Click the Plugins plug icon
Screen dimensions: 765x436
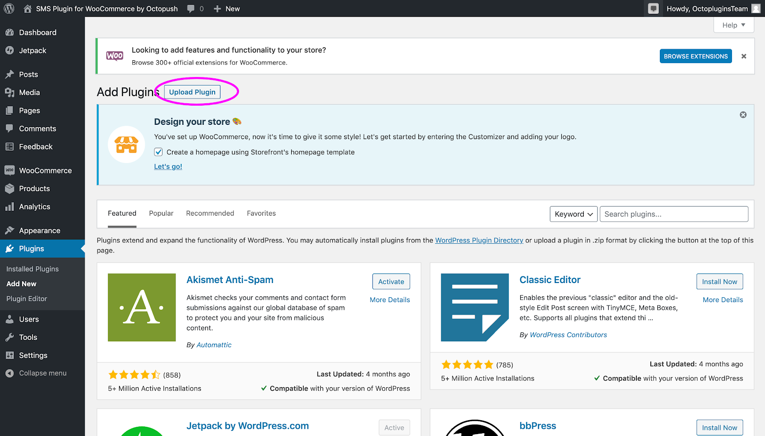[10, 249]
